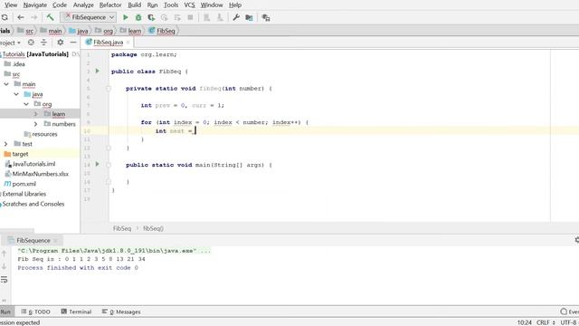579x326 pixels.
Task: Hide the project tool window
Action: tap(73, 43)
